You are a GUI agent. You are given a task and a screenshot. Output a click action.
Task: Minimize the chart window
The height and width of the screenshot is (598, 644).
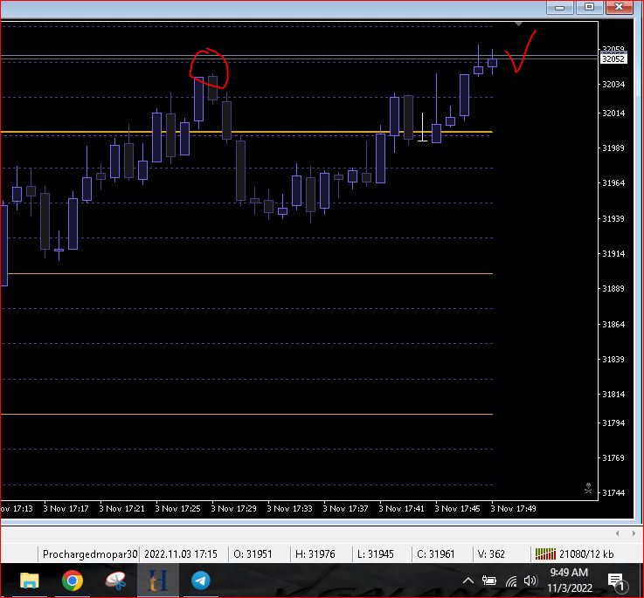click(559, 8)
